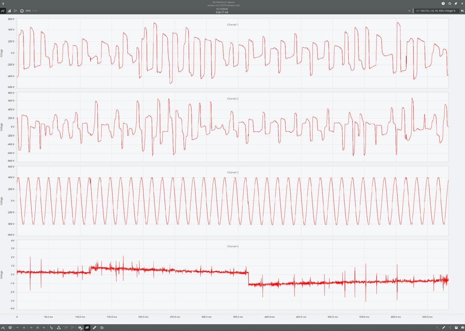Click the Channel 4 plot title
This screenshot has height=331, width=465.
[x=232, y=246]
